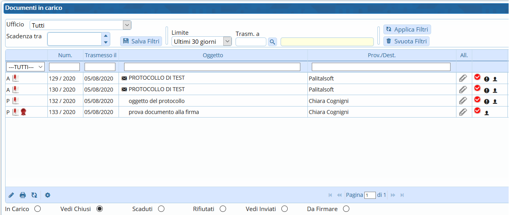Click the red checkmark icon on row 132 / 2020
The image size is (509, 215).
click(x=477, y=99)
